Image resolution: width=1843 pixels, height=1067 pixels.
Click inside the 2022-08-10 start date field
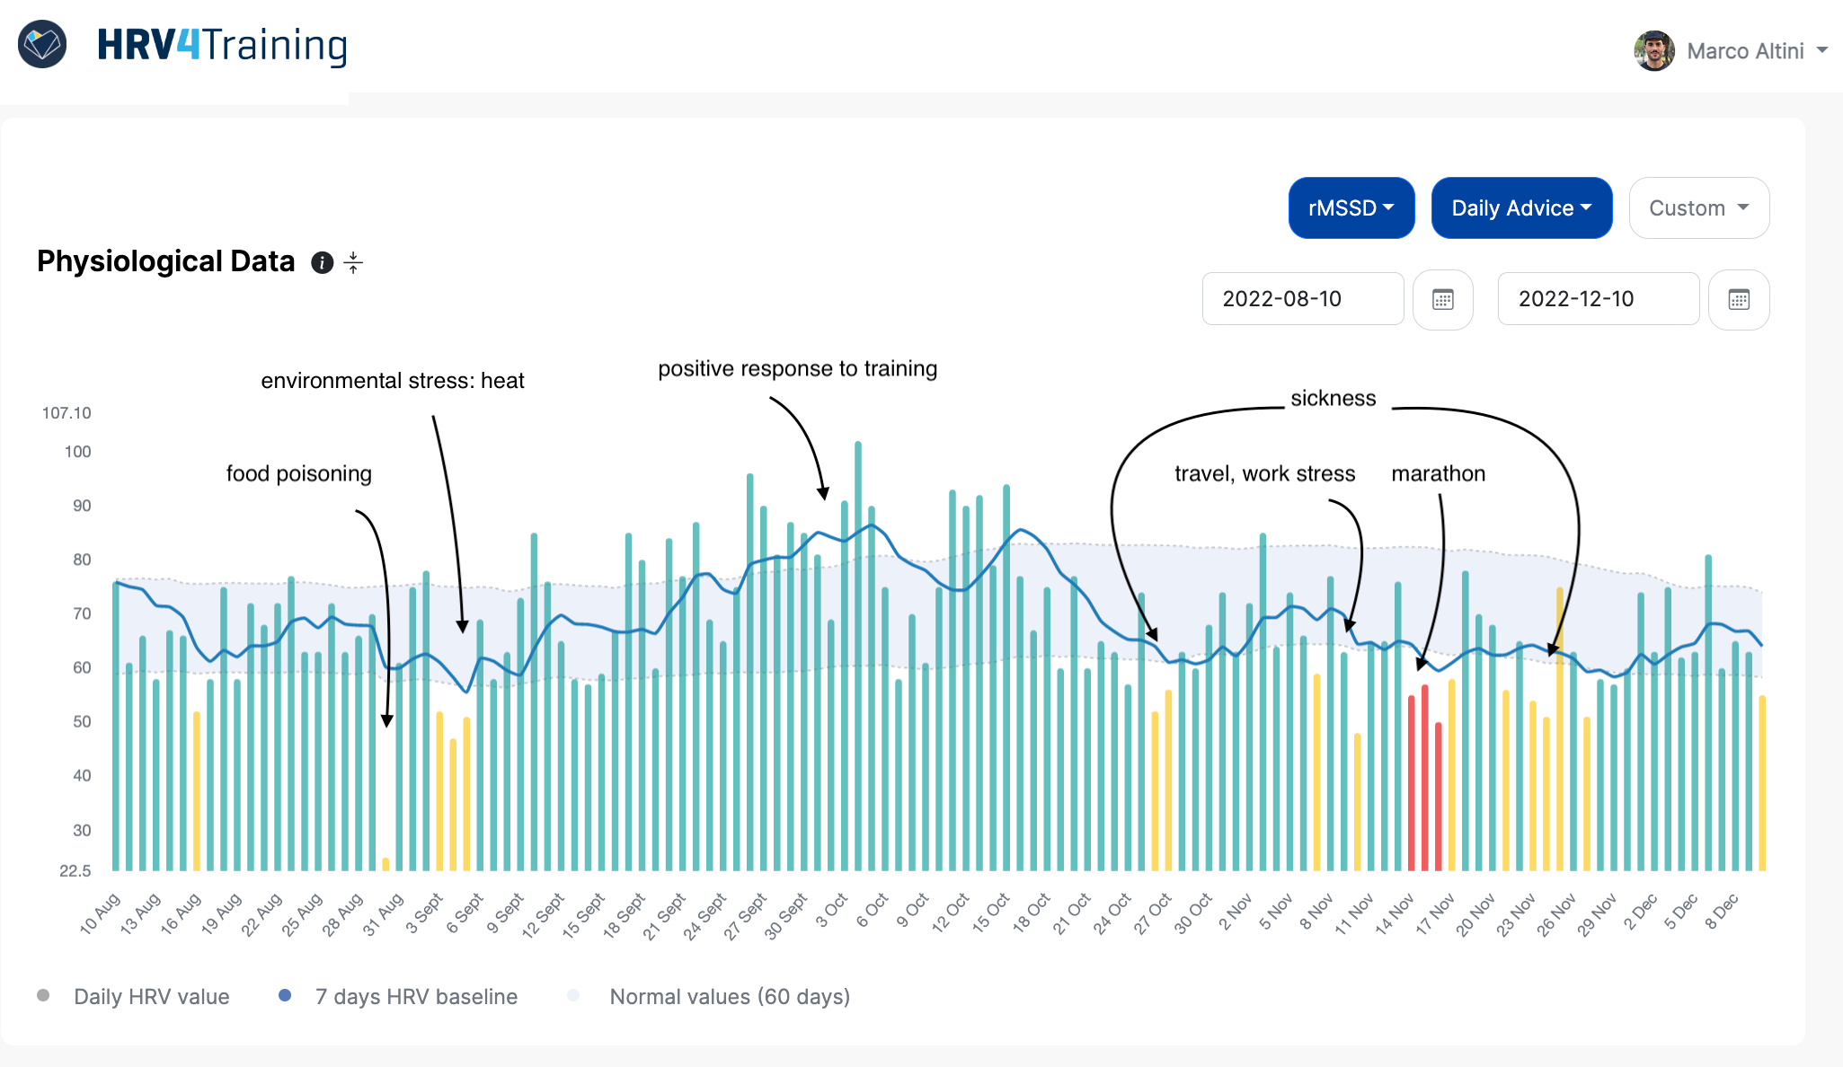(x=1302, y=299)
